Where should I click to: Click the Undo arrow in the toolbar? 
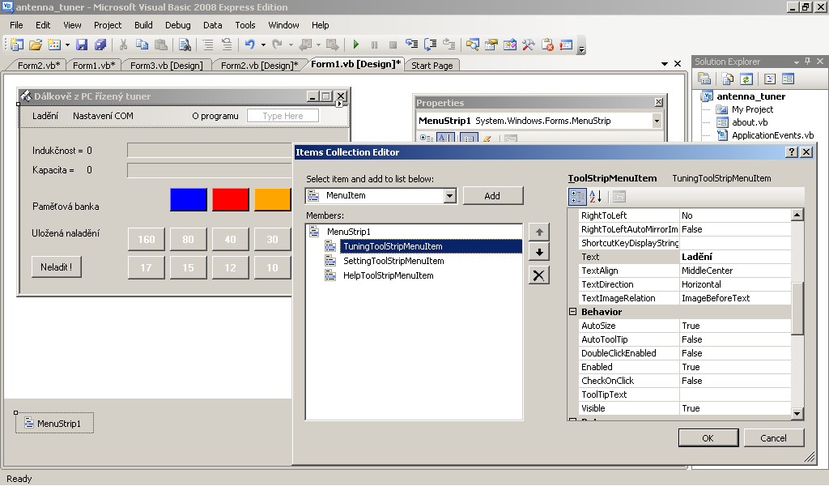pyautogui.click(x=249, y=45)
